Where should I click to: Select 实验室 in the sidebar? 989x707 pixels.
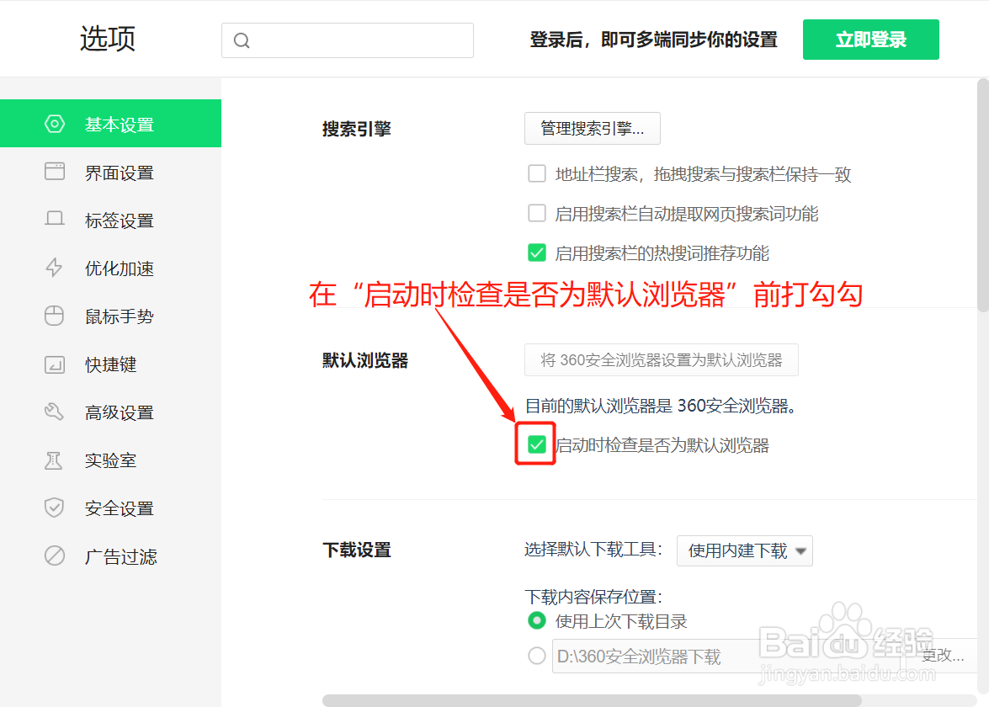(110, 460)
